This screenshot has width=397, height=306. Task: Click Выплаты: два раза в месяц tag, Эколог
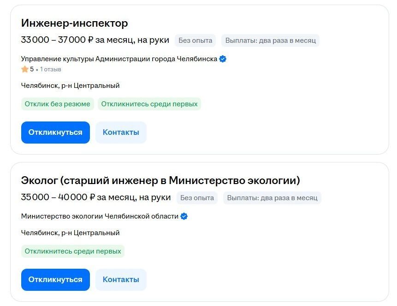272,198
